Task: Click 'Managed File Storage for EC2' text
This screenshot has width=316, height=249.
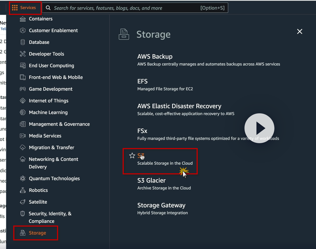Action: [165, 89]
